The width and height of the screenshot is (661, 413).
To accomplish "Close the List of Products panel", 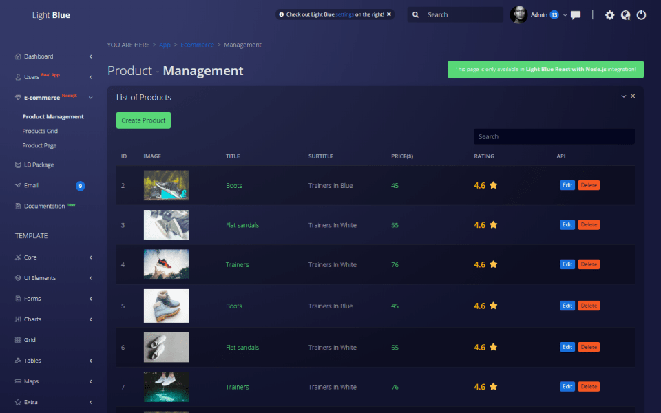I will point(633,96).
